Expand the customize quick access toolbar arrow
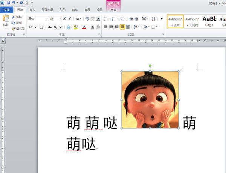The image size is (226, 173). 32,3
